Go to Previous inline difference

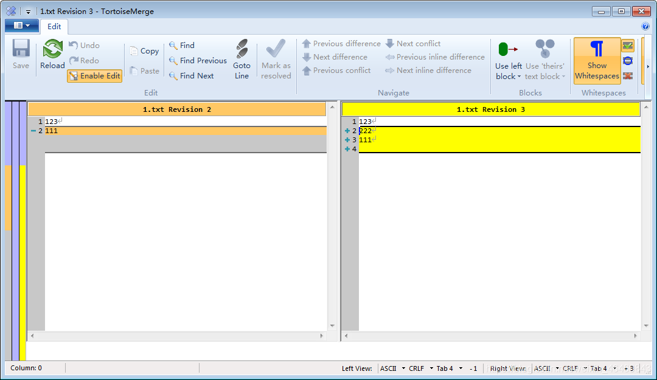click(x=435, y=57)
